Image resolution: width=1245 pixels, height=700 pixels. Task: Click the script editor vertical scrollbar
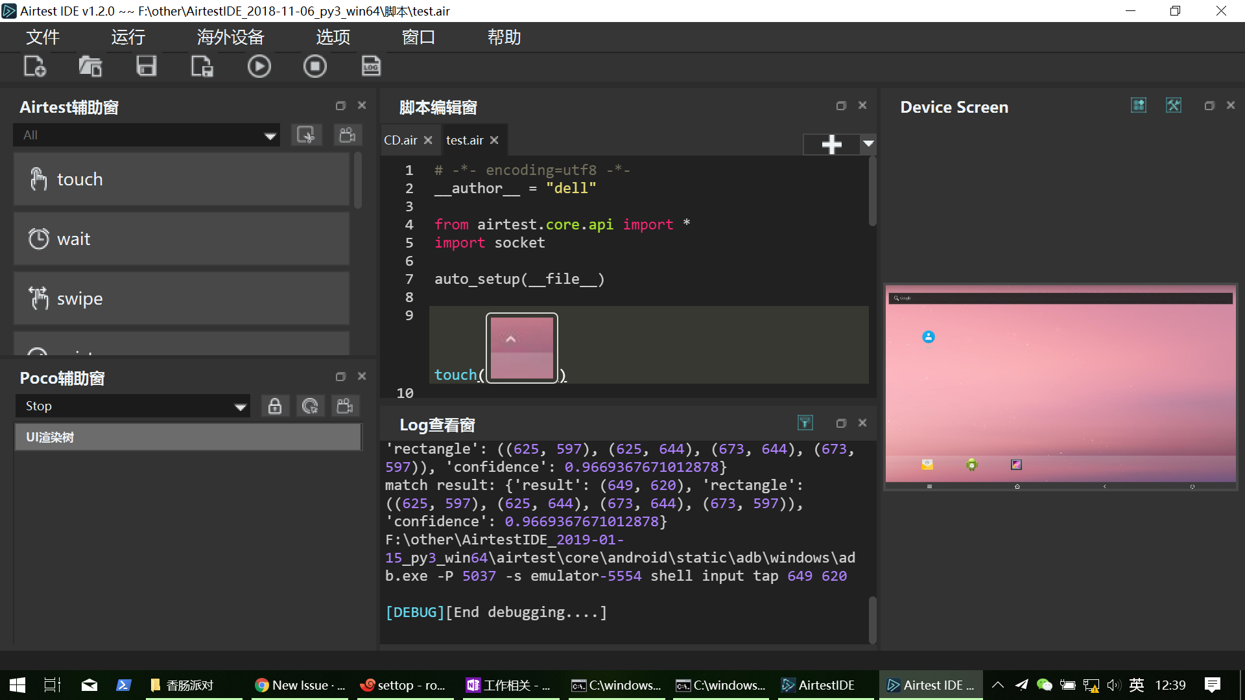[x=873, y=191]
